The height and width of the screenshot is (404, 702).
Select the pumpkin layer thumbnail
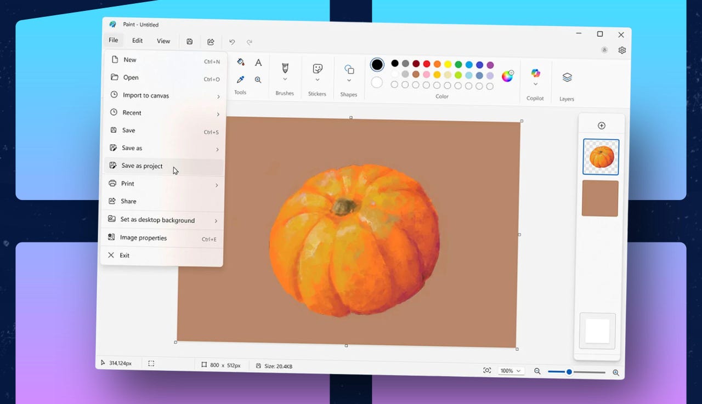click(601, 157)
